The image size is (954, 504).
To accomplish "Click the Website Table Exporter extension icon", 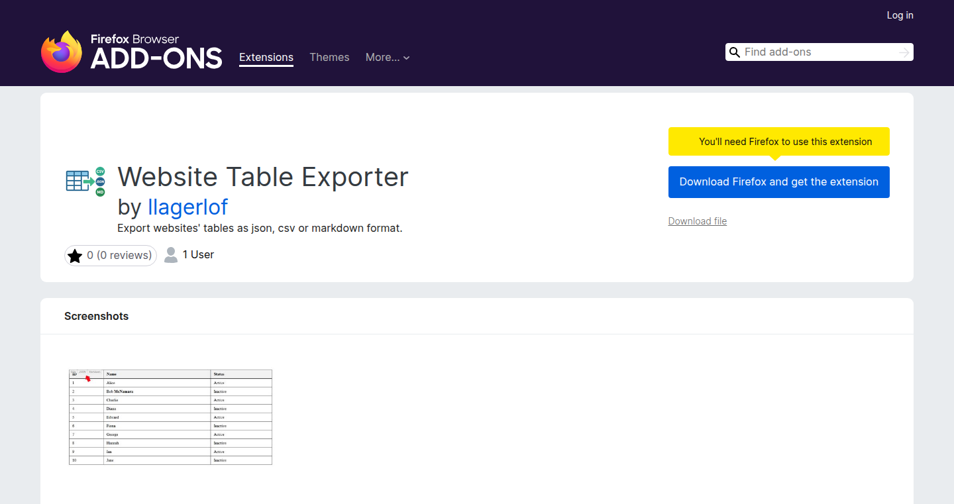I will tap(85, 181).
